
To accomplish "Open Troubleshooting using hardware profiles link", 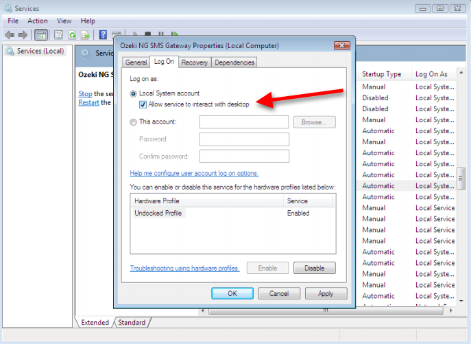I will (184, 268).
